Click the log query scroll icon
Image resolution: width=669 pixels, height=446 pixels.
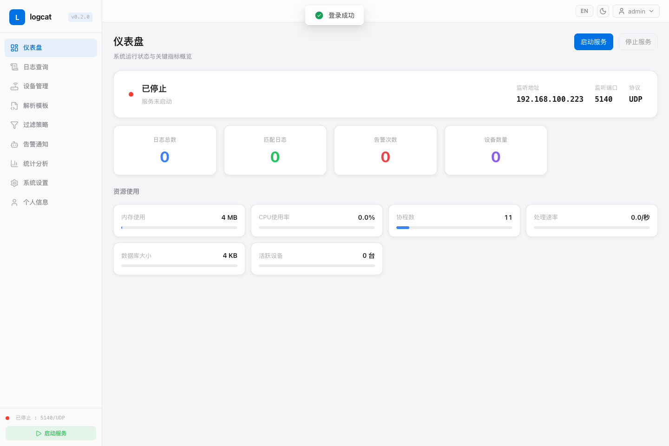[14, 67]
